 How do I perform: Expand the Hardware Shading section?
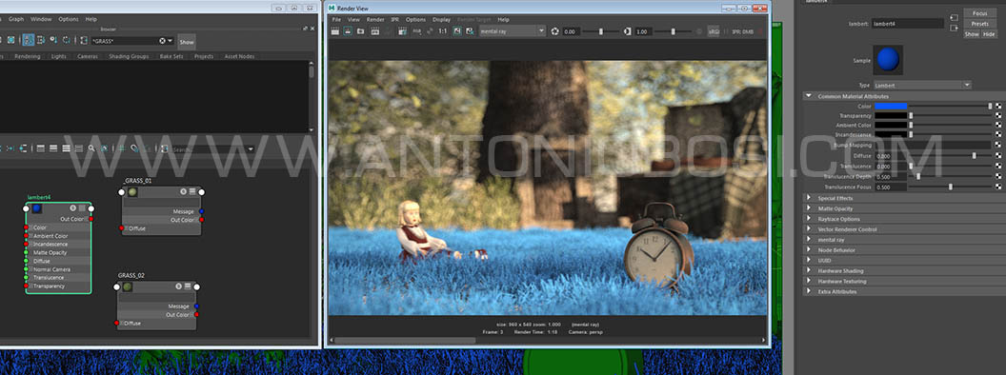coord(809,270)
